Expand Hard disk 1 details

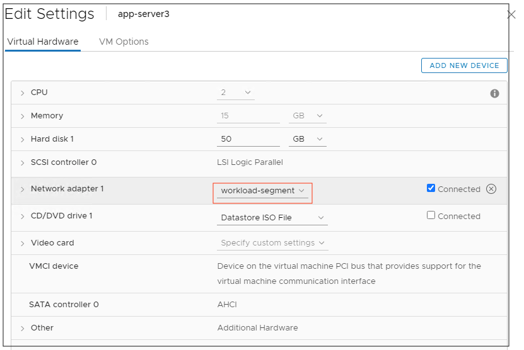pos(23,140)
